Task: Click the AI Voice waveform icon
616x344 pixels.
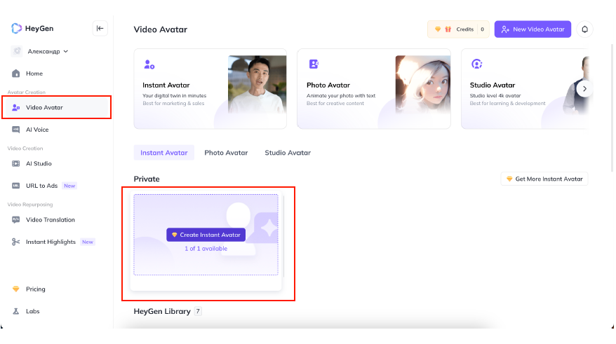Action: coord(15,130)
